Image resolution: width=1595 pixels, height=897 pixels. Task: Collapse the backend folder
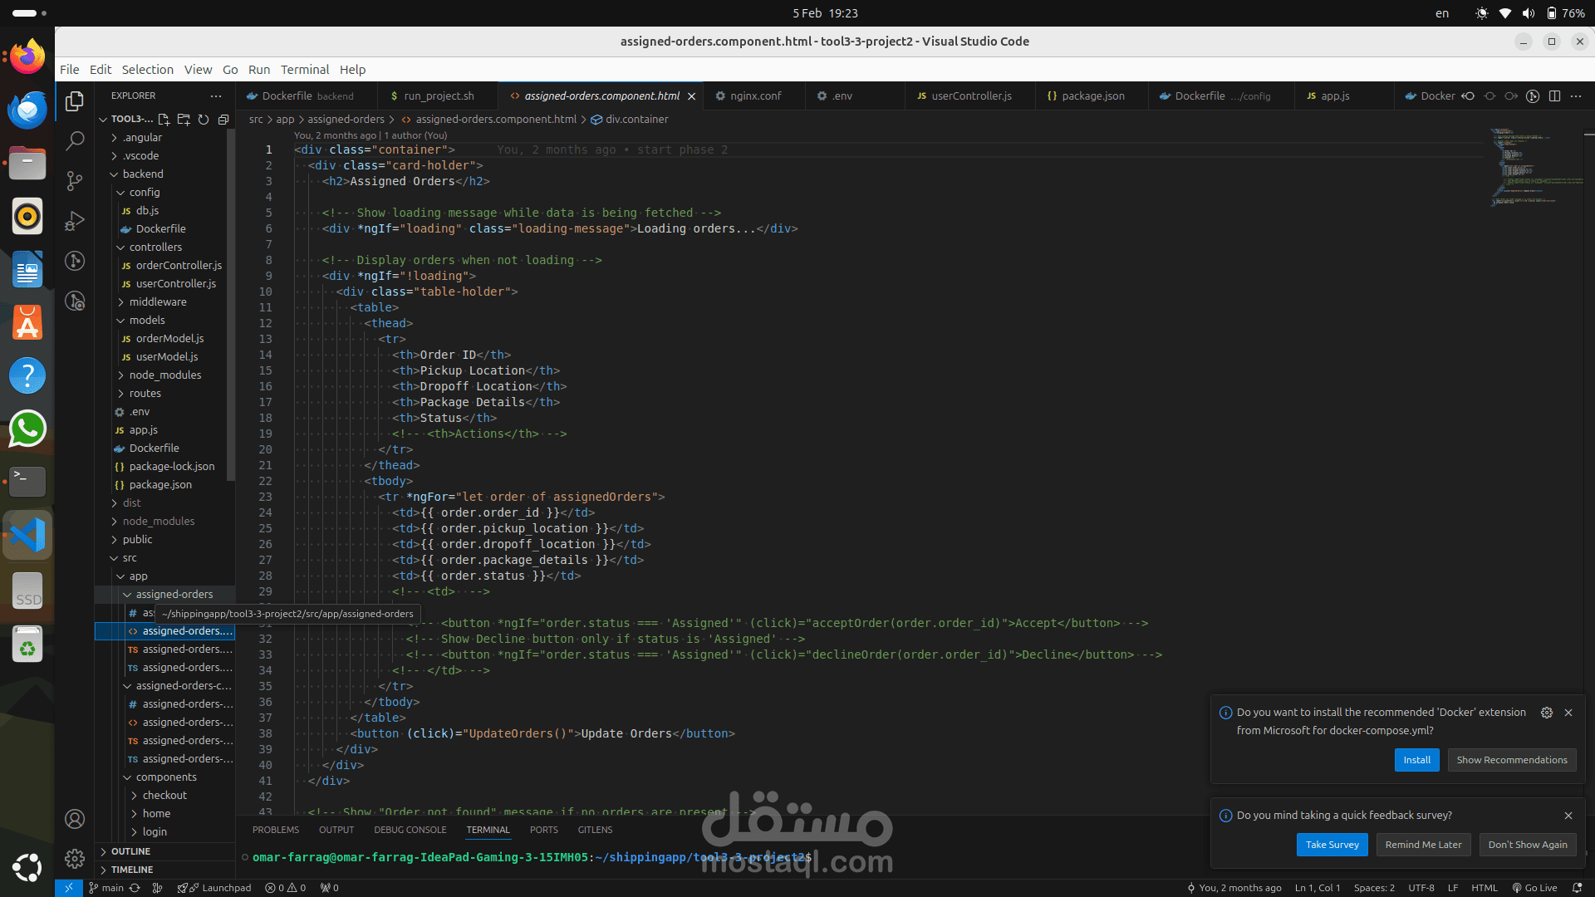point(143,174)
